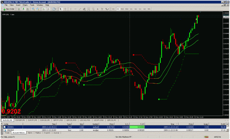Click the connection status indicator in status bar
230x139 pixels.
coord(206,137)
